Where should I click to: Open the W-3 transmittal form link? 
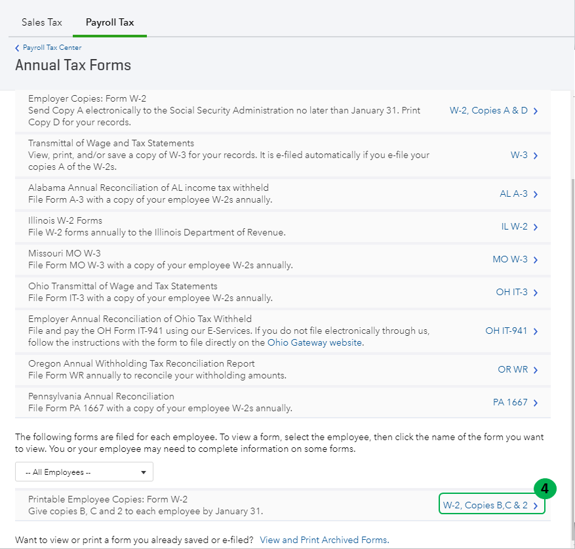coord(519,155)
